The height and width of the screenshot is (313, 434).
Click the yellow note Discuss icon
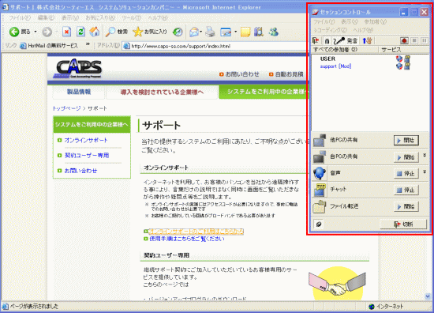245,32
